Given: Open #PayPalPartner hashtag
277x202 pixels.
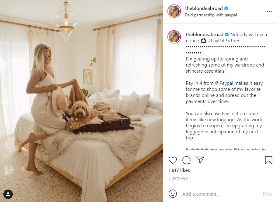Looking at the screenshot, I should click(224, 41).
